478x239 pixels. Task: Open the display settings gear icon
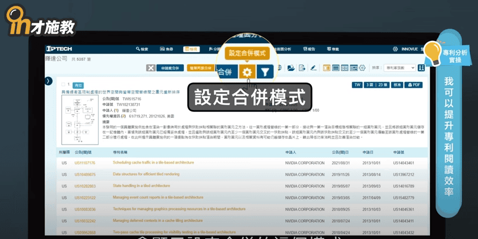click(362, 68)
